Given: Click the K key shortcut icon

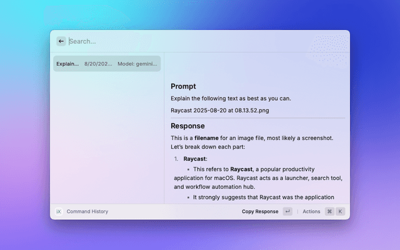Looking at the screenshot, I should click(340, 211).
